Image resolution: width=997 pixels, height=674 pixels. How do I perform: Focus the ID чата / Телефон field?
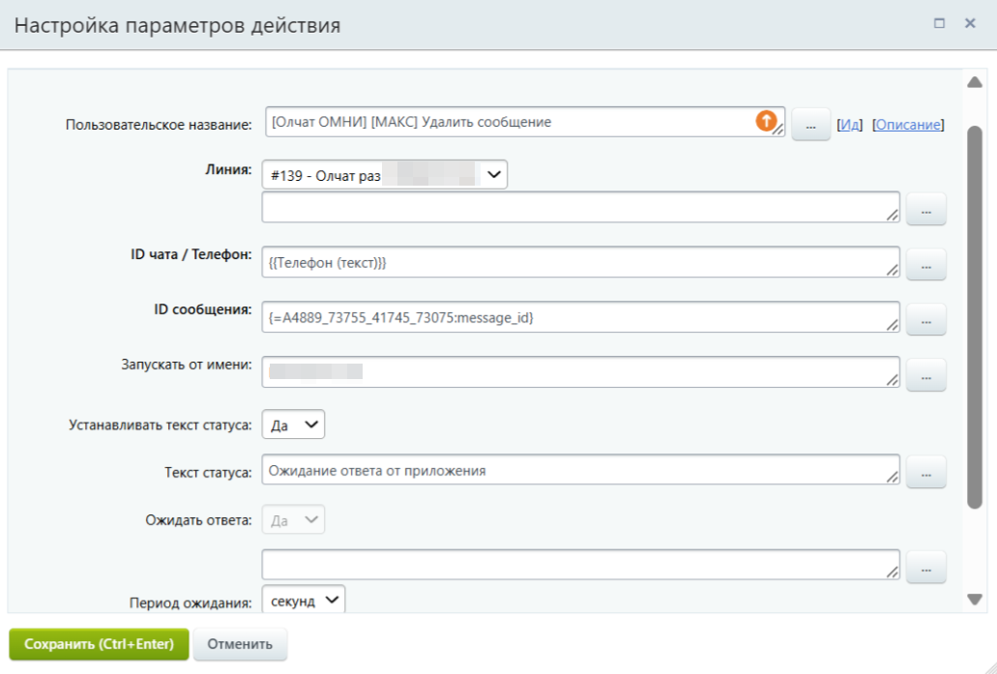[x=580, y=262]
